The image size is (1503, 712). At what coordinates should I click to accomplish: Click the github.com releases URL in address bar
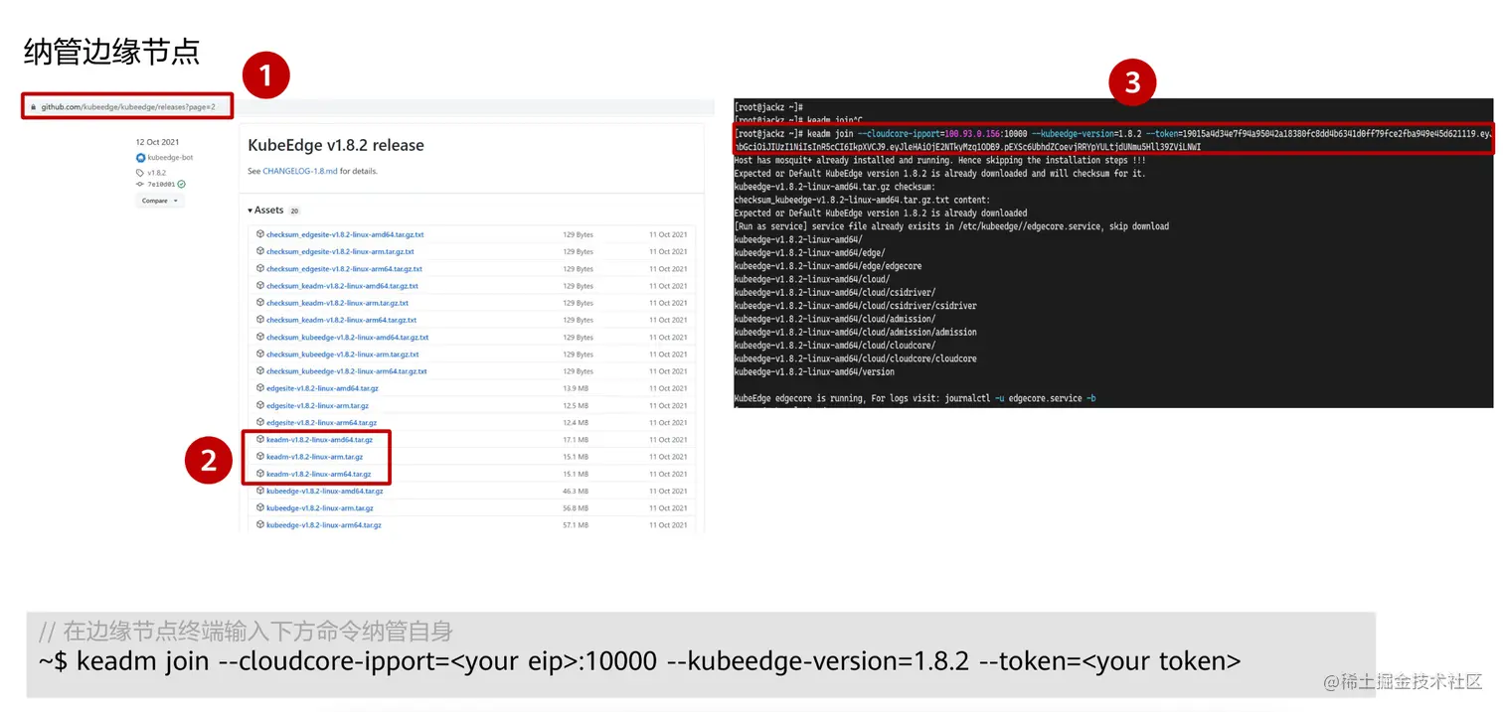pyautogui.click(x=128, y=107)
